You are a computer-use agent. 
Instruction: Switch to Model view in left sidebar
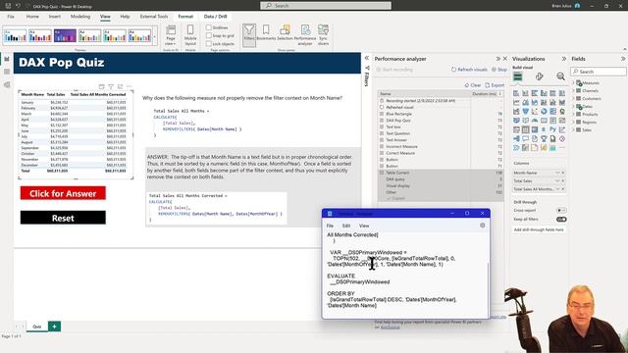tap(7, 85)
